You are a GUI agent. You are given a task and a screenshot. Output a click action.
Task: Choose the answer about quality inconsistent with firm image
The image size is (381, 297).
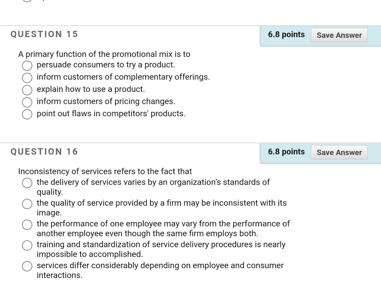click(27, 204)
